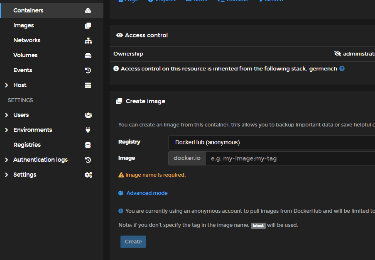This screenshot has height=260, width=375.
Task: Expand the Users chevron
Action: [x=7, y=115]
